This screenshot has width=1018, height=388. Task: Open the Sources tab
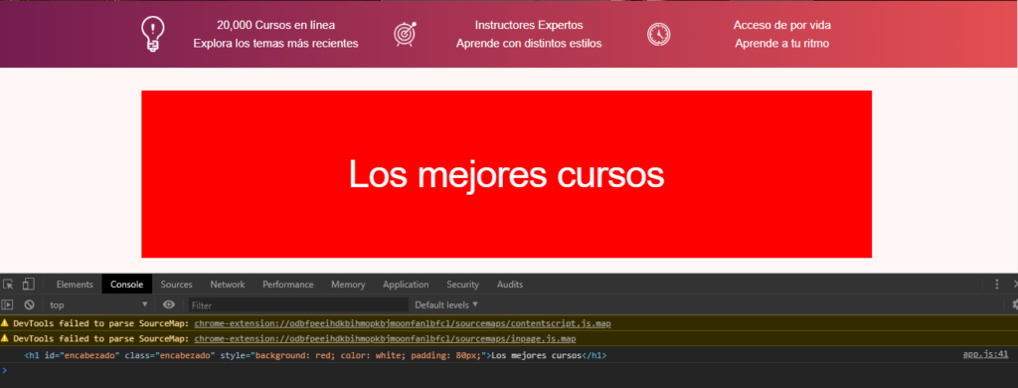point(177,284)
